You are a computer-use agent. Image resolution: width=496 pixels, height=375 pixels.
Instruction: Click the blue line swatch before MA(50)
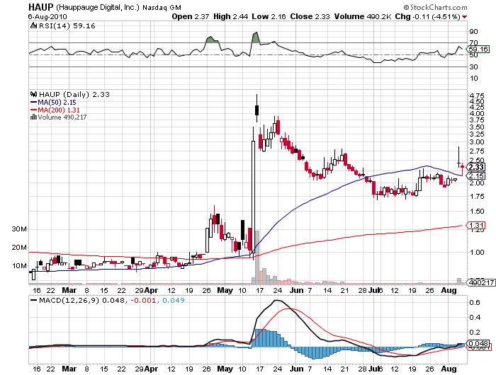point(33,103)
